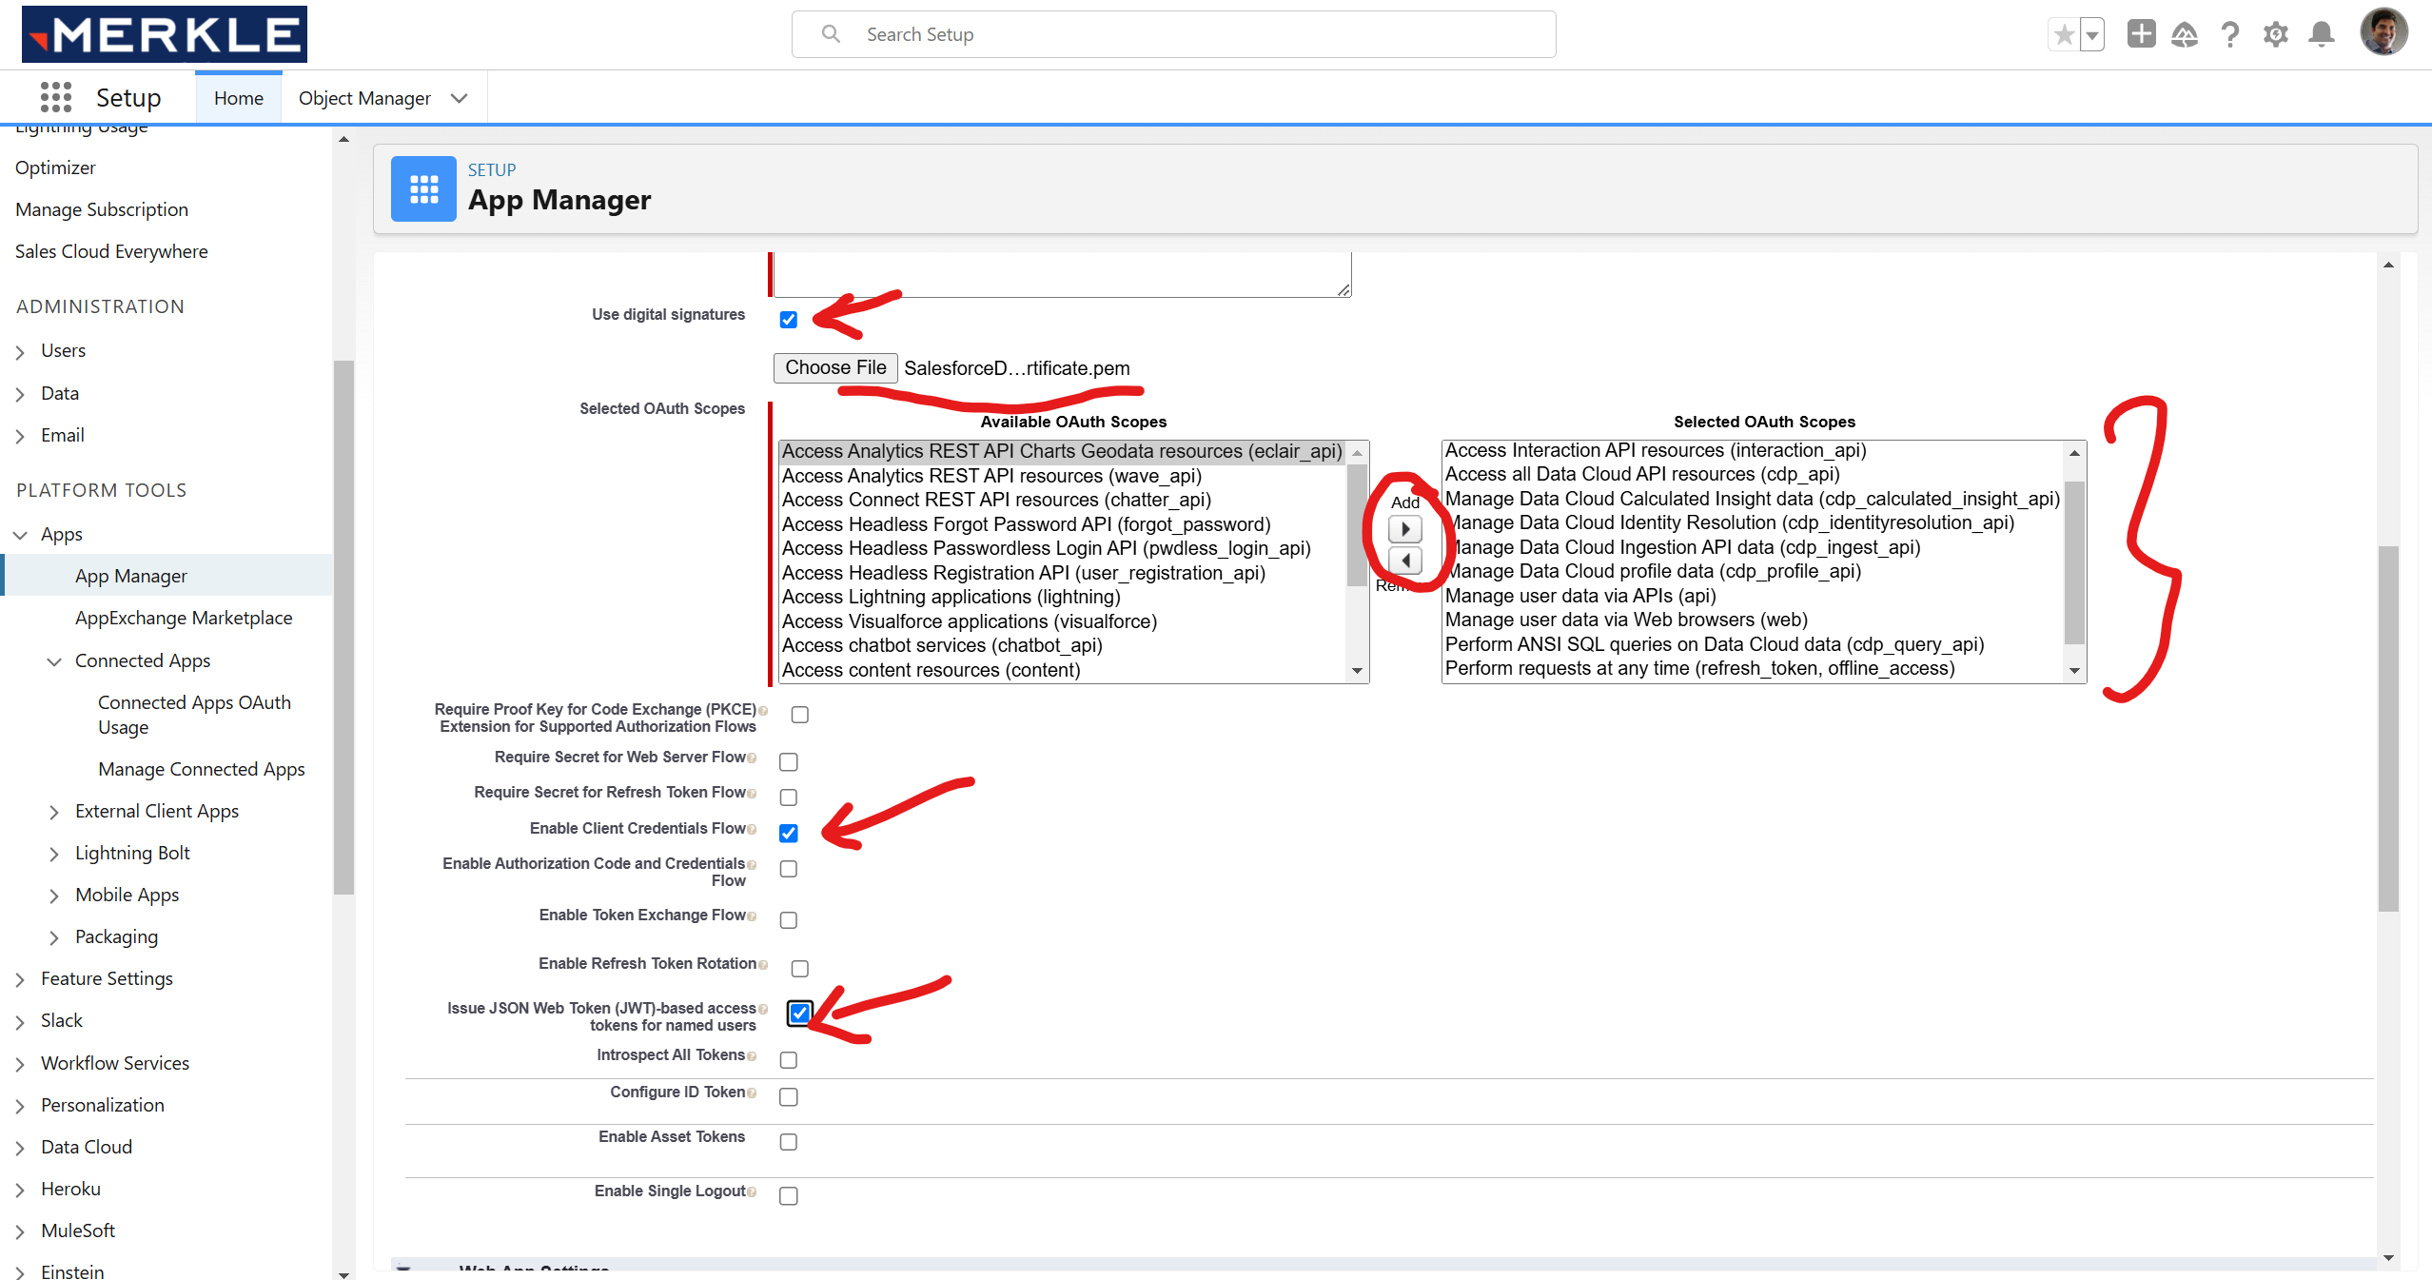Click Configure ID Token help icon
Viewport: 2432px width, 1280px height.
(x=752, y=1093)
